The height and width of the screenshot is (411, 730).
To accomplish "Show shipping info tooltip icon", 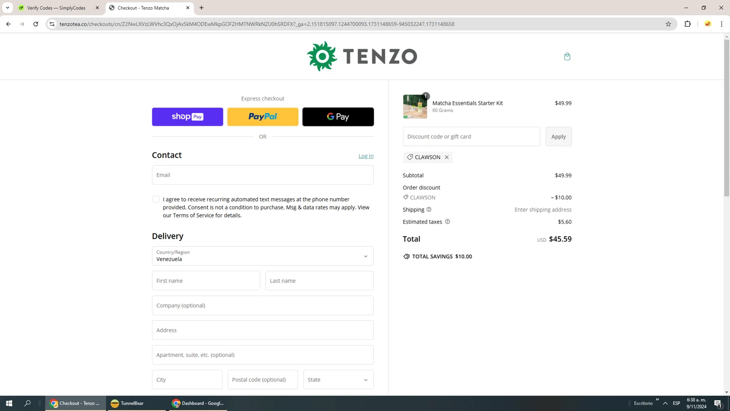I will (x=429, y=209).
